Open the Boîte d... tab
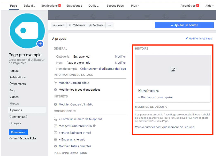This screenshot has width=218, height=157. [29, 6]
